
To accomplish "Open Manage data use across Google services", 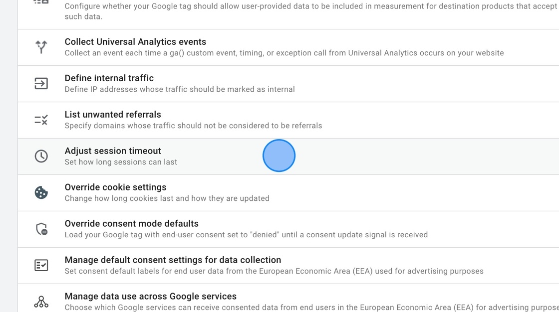I will pyautogui.click(x=150, y=296).
